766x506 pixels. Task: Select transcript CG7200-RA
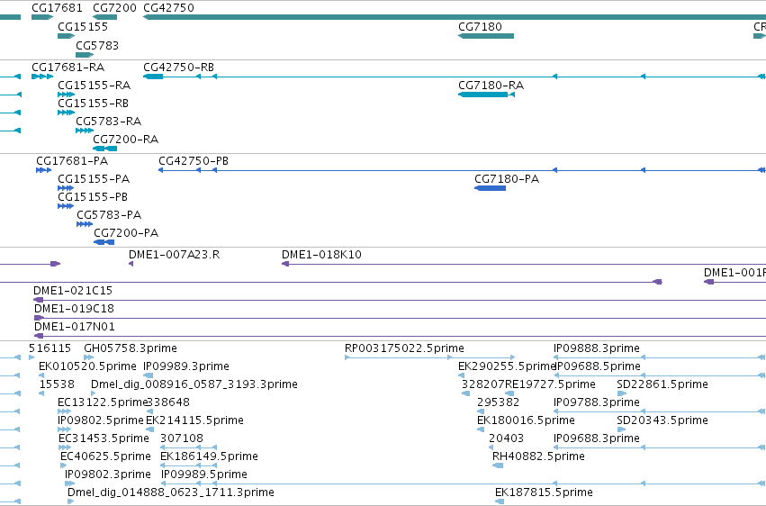[x=105, y=149]
